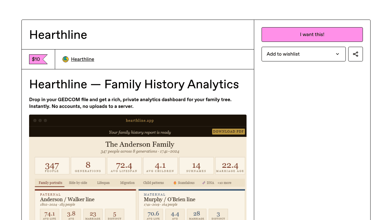The width and height of the screenshot is (392, 220).
Task: Click the Anderson / Walker line heading
Action: tap(67, 199)
